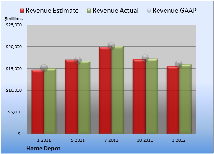Image resolution: width=214 pixels, height=154 pixels.
Task: Click the '1-2012' x-axis label
Action: [x=179, y=140]
